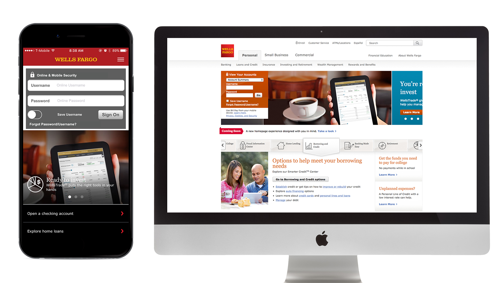Select the Small Business tab on desktop
Image resolution: width=504 pixels, height=283 pixels.
point(277,55)
